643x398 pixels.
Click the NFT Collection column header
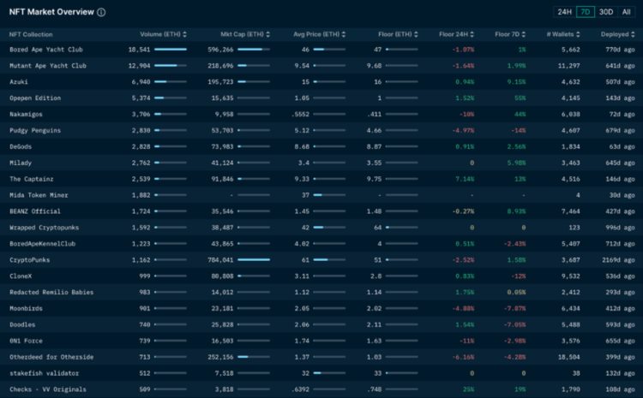point(31,34)
